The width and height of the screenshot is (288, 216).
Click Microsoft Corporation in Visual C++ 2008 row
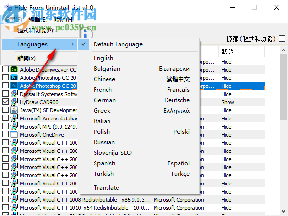(179, 200)
